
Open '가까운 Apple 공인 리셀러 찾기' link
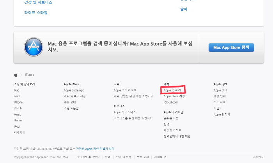point(95,149)
